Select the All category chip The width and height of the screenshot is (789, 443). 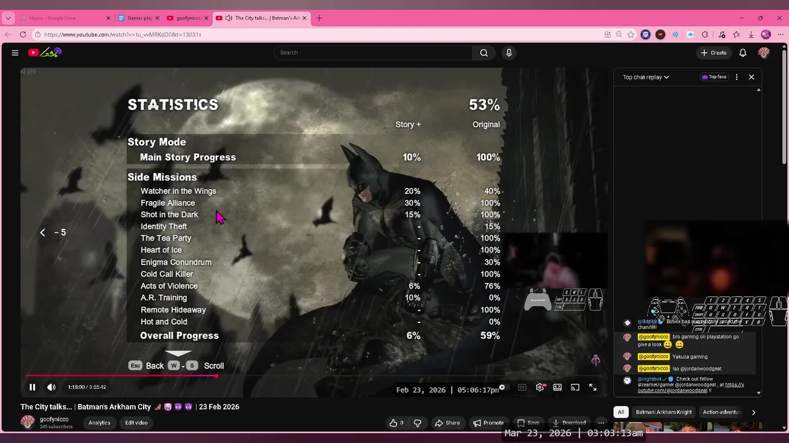pos(621,412)
